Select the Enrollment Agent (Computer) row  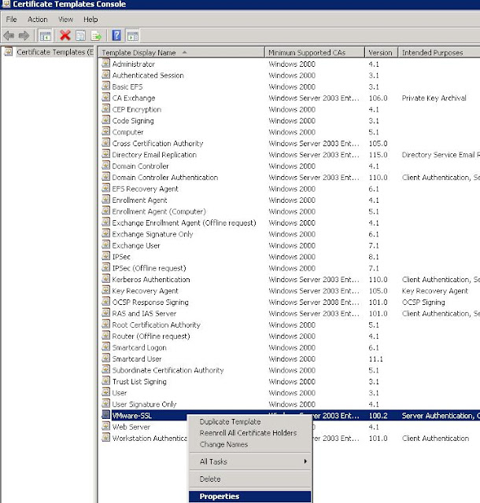289,211
